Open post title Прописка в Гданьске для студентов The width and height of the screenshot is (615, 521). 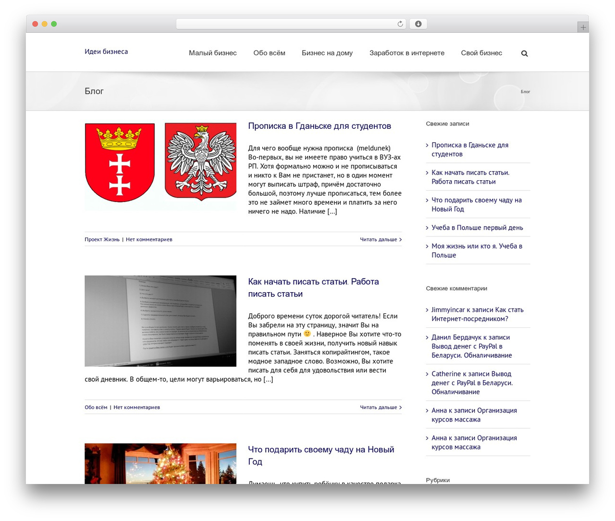point(320,126)
